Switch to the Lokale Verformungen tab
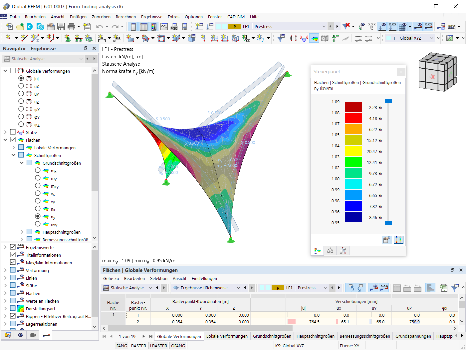Screen dimensions: 466x350 tap(227, 336)
